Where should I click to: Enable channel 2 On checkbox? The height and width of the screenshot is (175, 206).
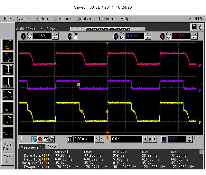(x=76, y=38)
